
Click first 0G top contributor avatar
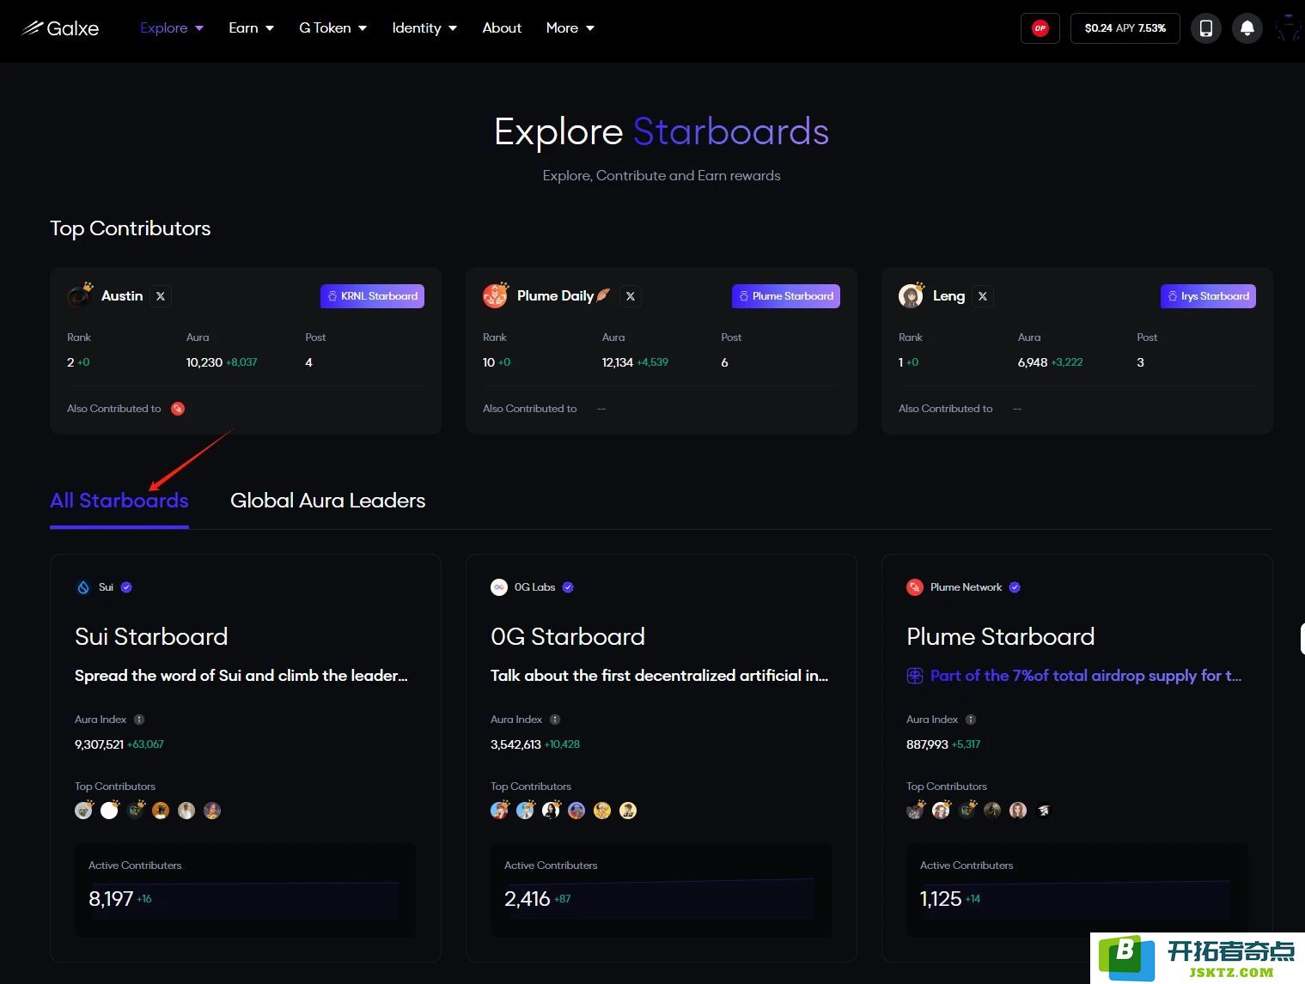click(499, 810)
